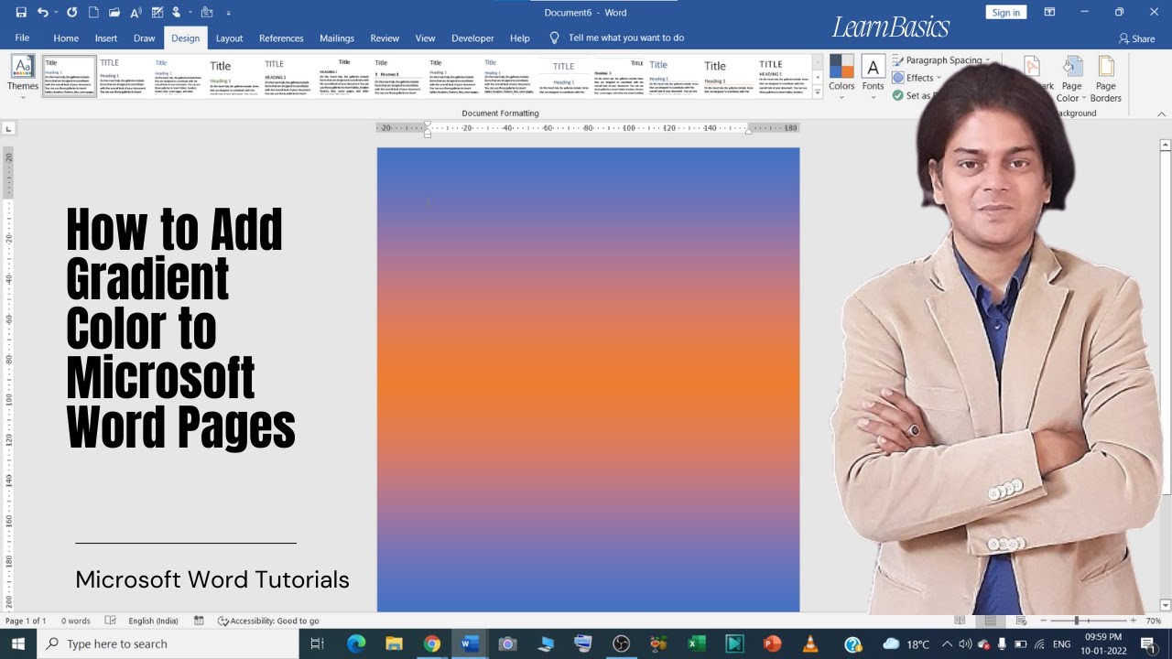Switch to Web Layout view

point(1020,621)
